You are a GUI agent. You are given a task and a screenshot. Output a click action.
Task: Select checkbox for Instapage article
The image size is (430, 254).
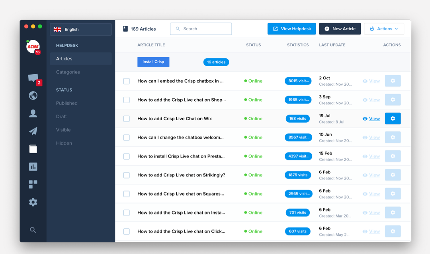[x=127, y=213]
